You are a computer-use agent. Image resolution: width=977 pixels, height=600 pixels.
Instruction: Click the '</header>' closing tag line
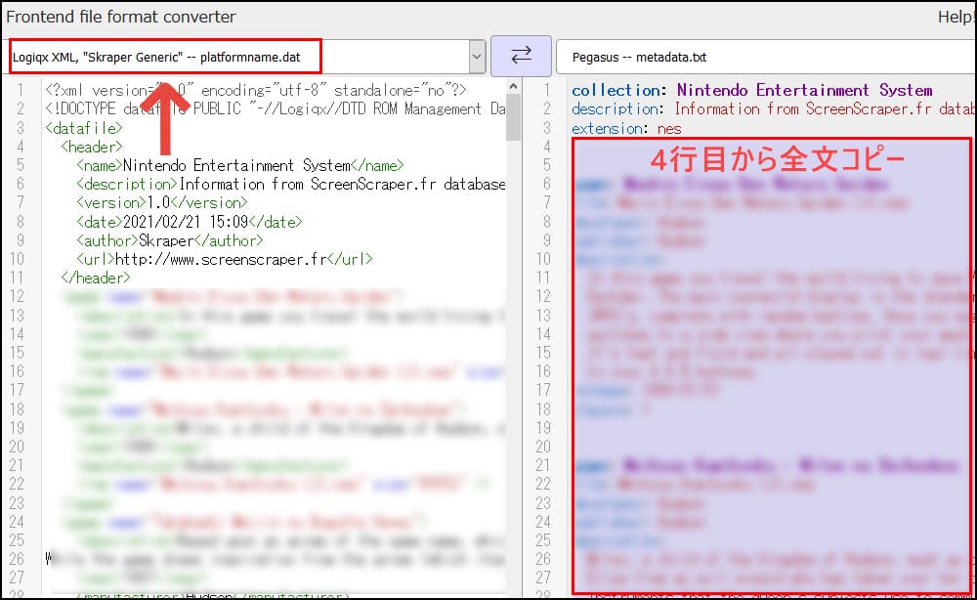tap(96, 278)
